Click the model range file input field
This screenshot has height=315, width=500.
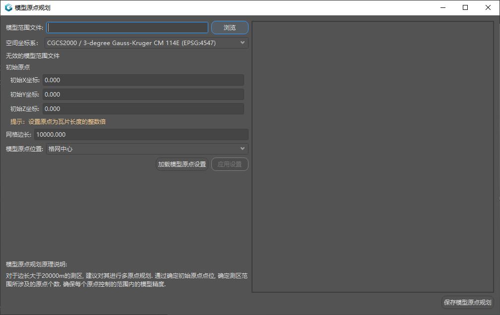click(x=127, y=27)
